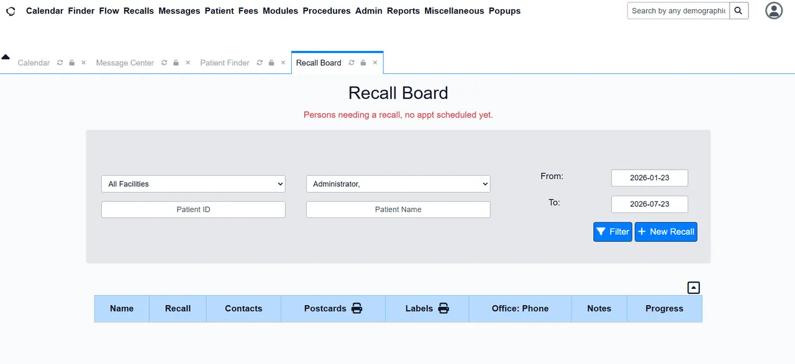Image resolution: width=795 pixels, height=364 pixels.
Task: Sort by the Name column header
Action: [122, 308]
